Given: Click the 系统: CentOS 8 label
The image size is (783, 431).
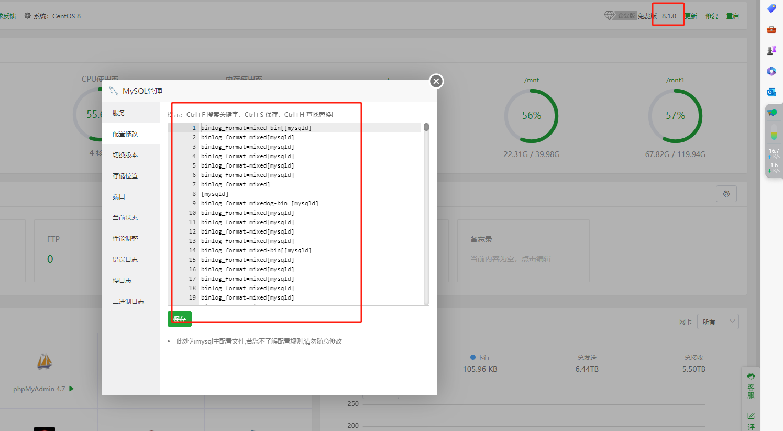Looking at the screenshot, I should coord(57,16).
